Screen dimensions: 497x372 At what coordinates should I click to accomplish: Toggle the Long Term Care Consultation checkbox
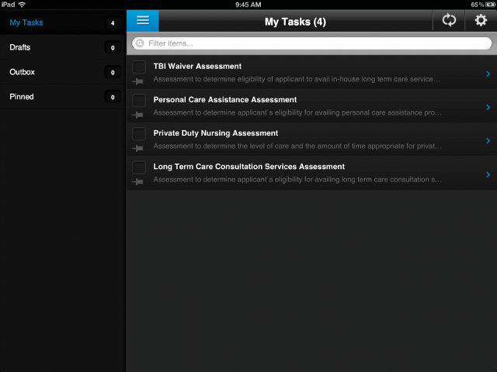[139, 167]
